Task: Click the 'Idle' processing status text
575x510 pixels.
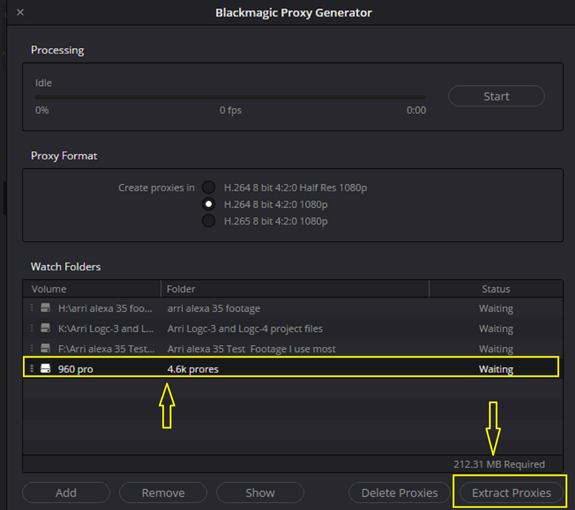Action: point(43,83)
